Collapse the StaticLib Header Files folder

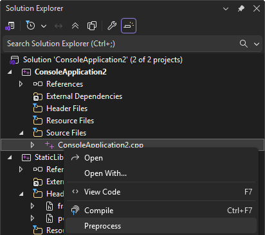click(21, 194)
